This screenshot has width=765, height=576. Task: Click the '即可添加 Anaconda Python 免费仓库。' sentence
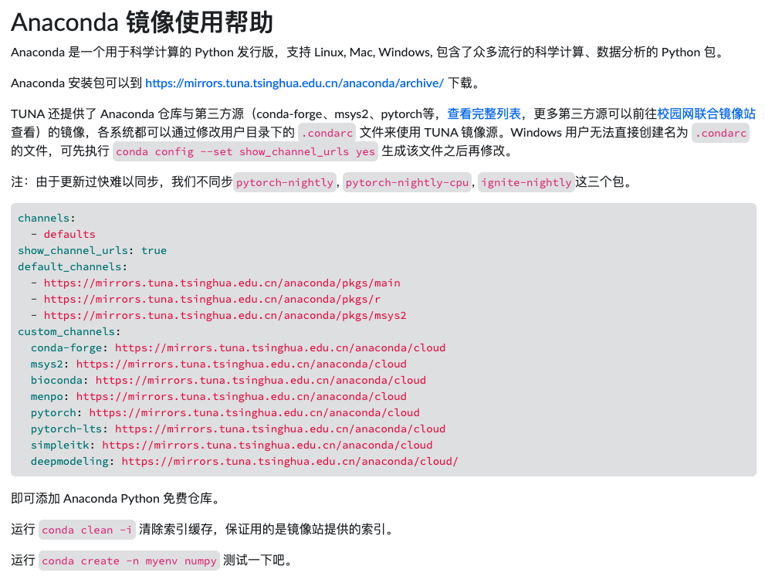point(117,498)
